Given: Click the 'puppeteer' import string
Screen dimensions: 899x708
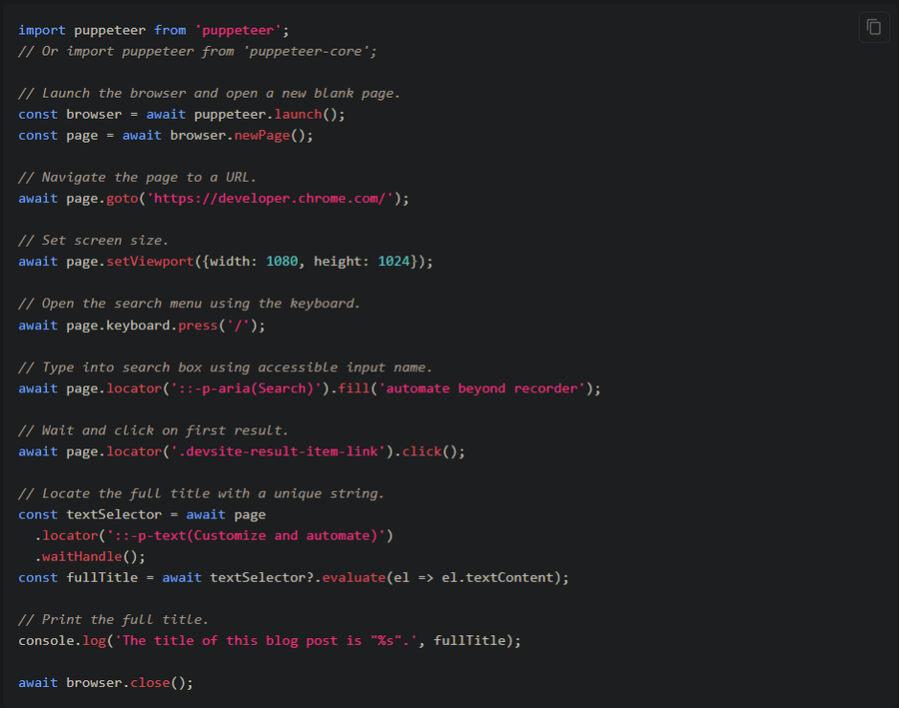Looking at the screenshot, I should pos(242,30).
